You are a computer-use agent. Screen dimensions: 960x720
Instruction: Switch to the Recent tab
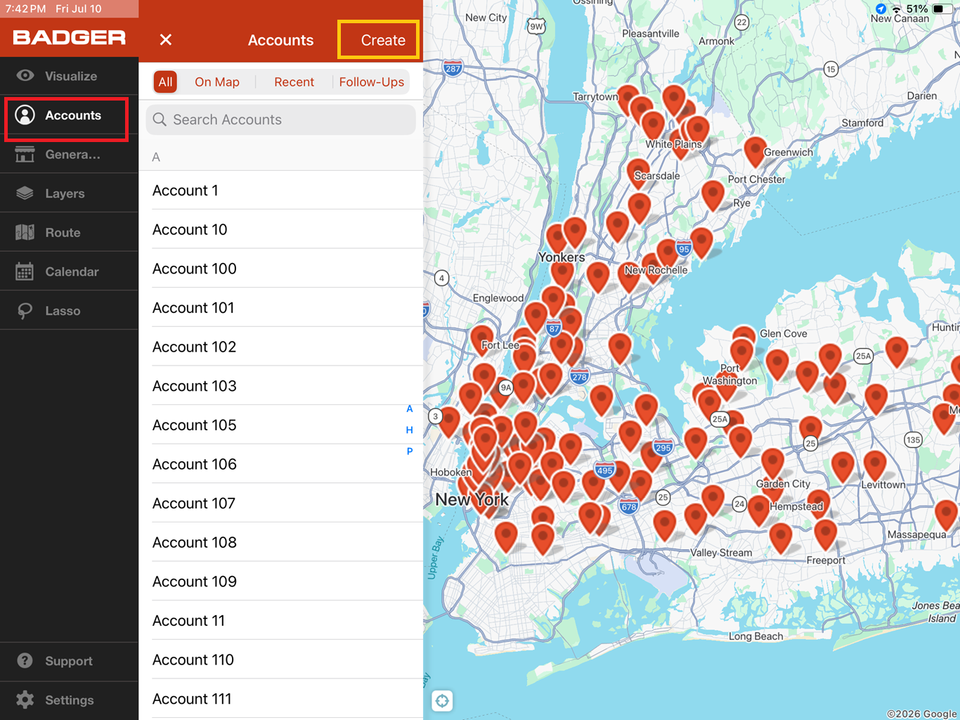(x=294, y=82)
